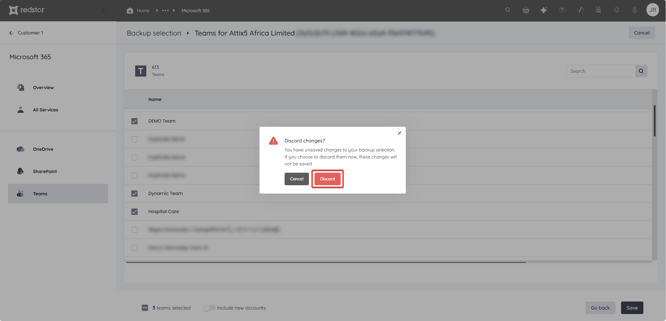Uncheck the DEMO Team checkbox
The width and height of the screenshot is (666, 321).
[x=134, y=121]
